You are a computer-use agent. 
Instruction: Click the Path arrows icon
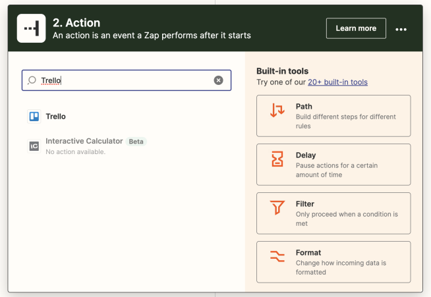(x=277, y=110)
